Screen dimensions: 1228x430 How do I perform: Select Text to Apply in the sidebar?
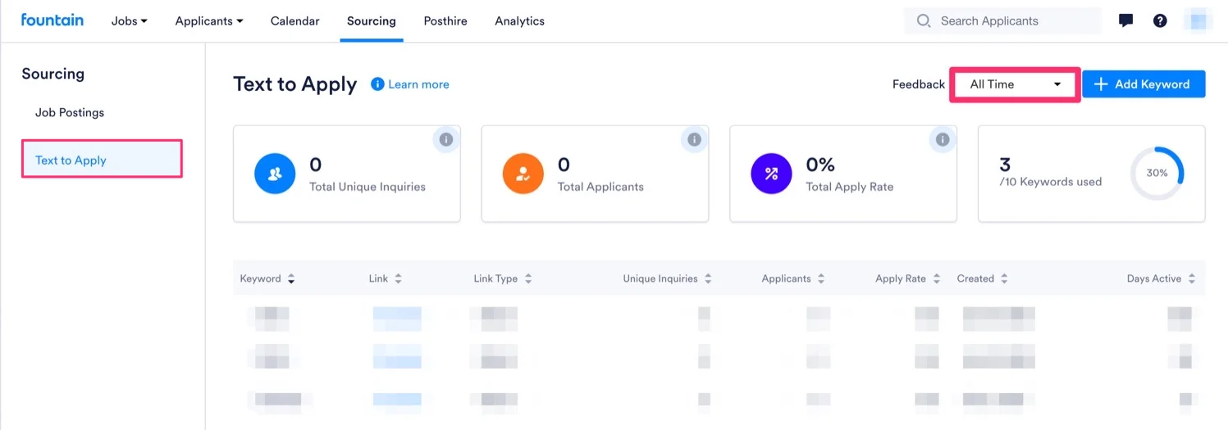tap(102, 160)
